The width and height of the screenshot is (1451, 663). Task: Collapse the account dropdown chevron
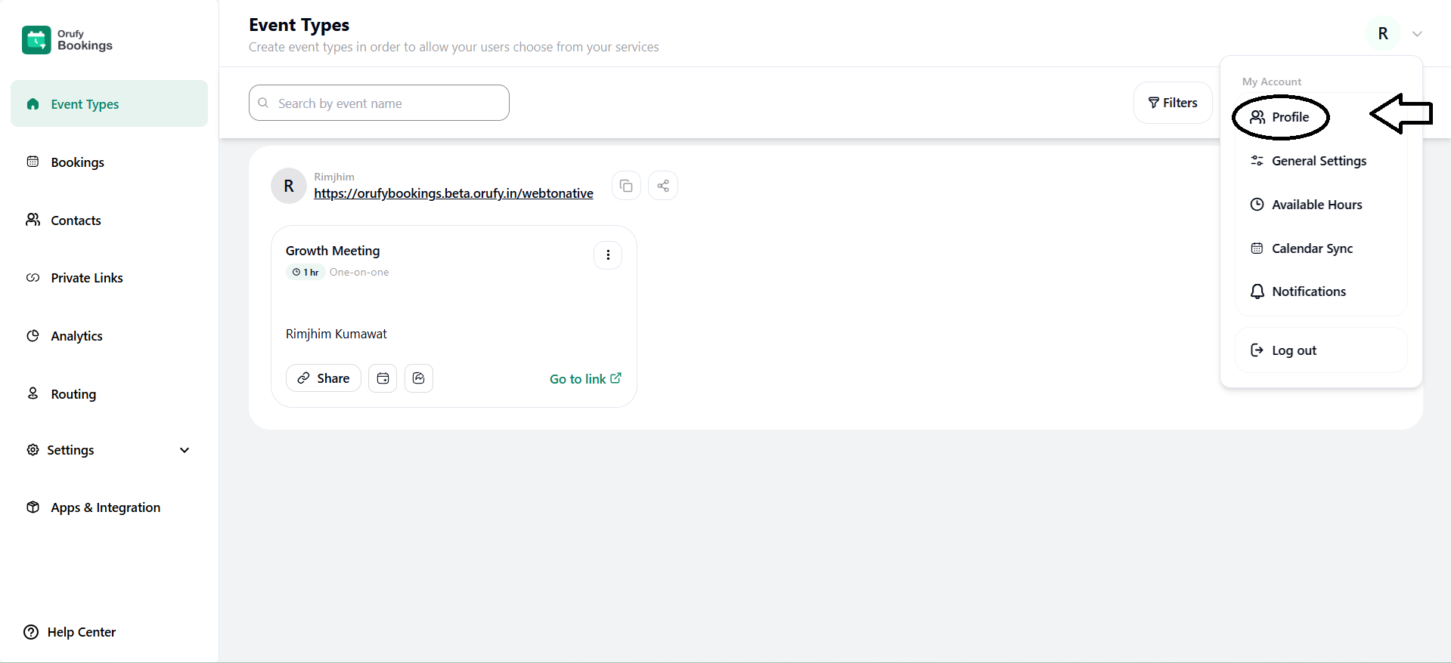point(1417,34)
